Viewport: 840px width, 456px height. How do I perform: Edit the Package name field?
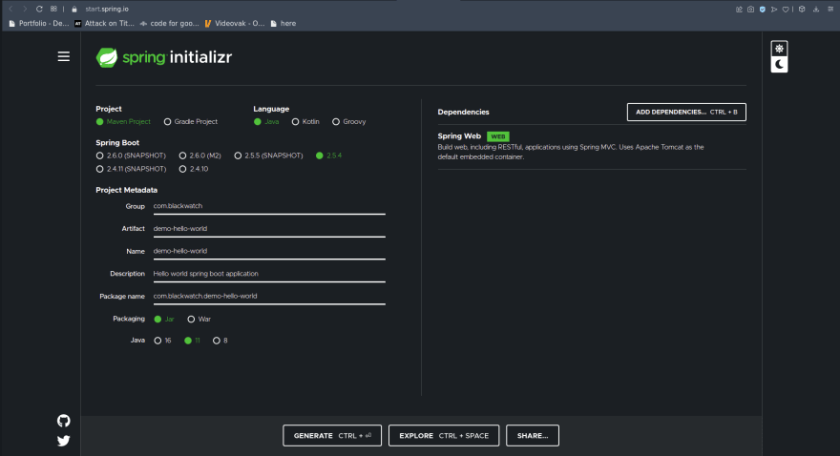pyautogui.click(x=269, y=297)
